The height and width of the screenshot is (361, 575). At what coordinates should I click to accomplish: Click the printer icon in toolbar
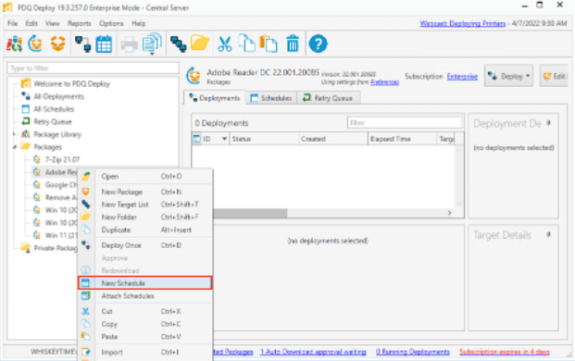point(129,44)
